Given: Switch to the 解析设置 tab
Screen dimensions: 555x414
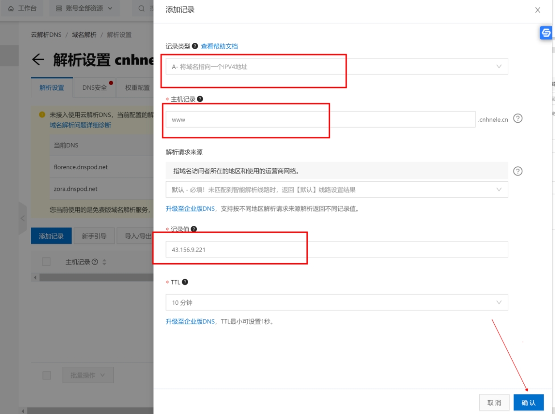Looking at the screenshot, I should 52,87.
